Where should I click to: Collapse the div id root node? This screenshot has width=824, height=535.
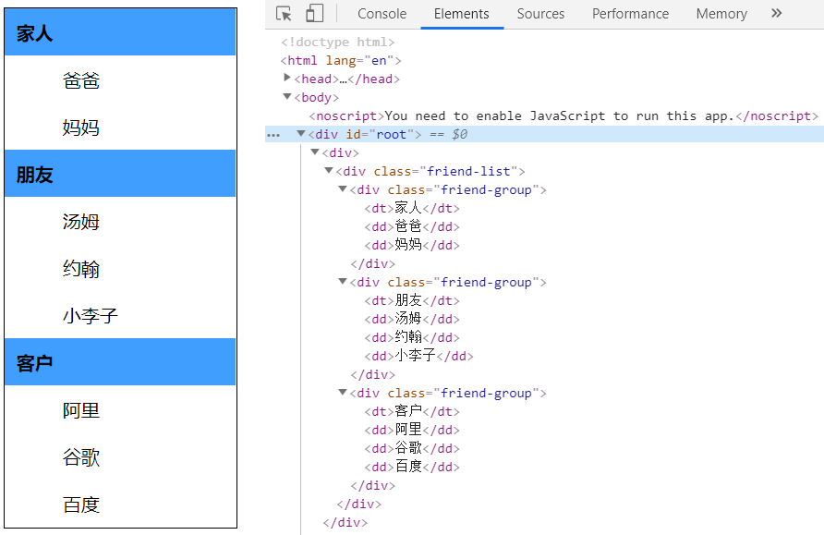pos(301,133)
